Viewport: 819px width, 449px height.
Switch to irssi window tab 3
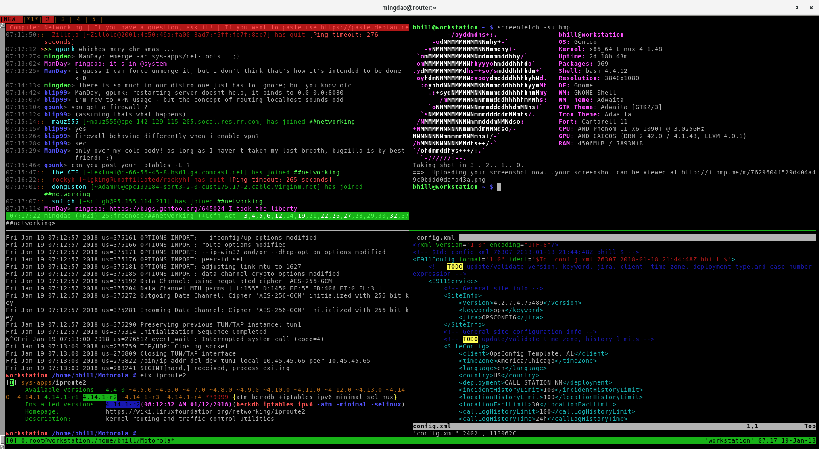[63, 20]
